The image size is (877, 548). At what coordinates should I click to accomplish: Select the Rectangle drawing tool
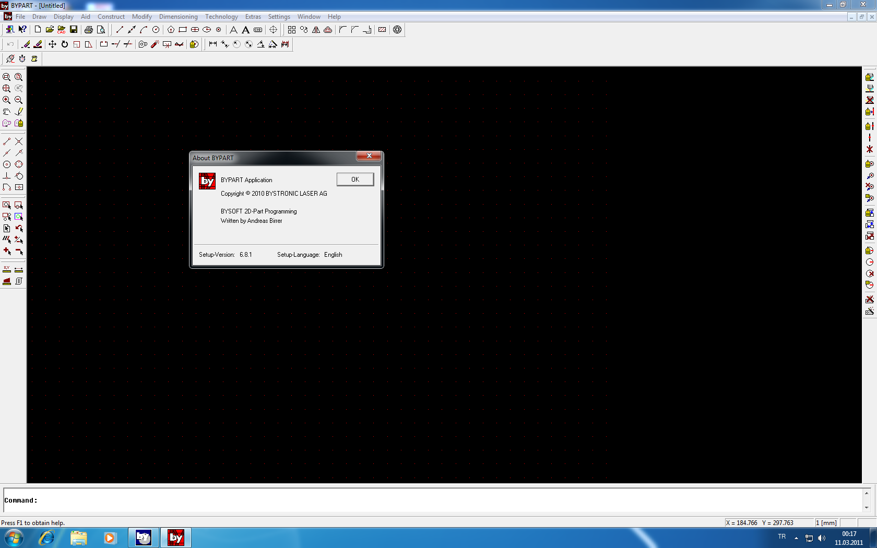point(183,30)
